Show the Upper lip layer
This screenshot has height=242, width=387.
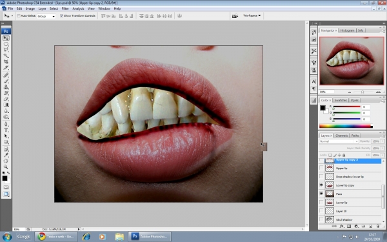point(321,168)
